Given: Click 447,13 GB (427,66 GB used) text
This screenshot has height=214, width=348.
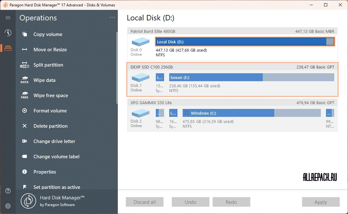Looking at the screenshot, I should tap(181, 50).
